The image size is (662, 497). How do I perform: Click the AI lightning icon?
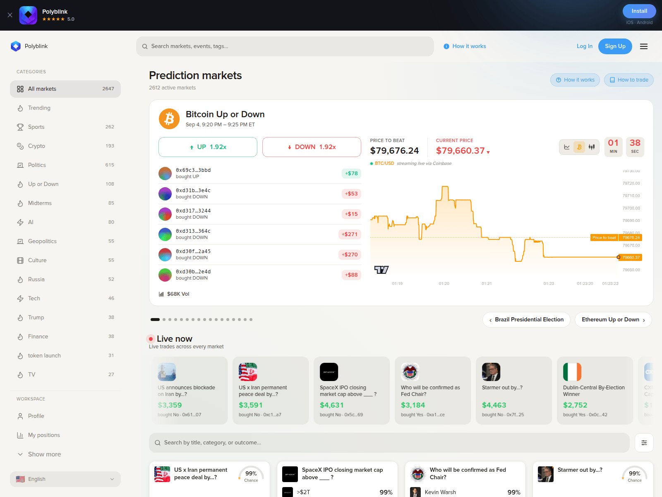tap(20, 222)
